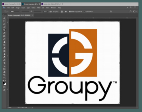Select the Rectangular Marquee tool
Image resolution: width=142 pixels, height=112 pixels.
coord(4,21)
